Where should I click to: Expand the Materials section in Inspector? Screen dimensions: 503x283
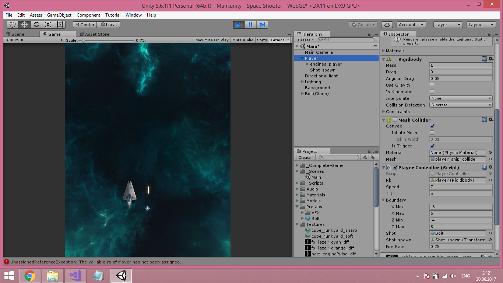pyautogui.click(x=383, y=51)
